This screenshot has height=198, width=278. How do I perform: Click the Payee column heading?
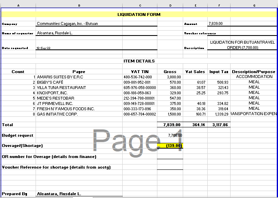pyautogui.click(x=79, y=72)
